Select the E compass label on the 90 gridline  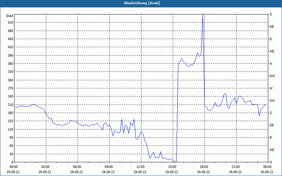[x=271, y=138]
